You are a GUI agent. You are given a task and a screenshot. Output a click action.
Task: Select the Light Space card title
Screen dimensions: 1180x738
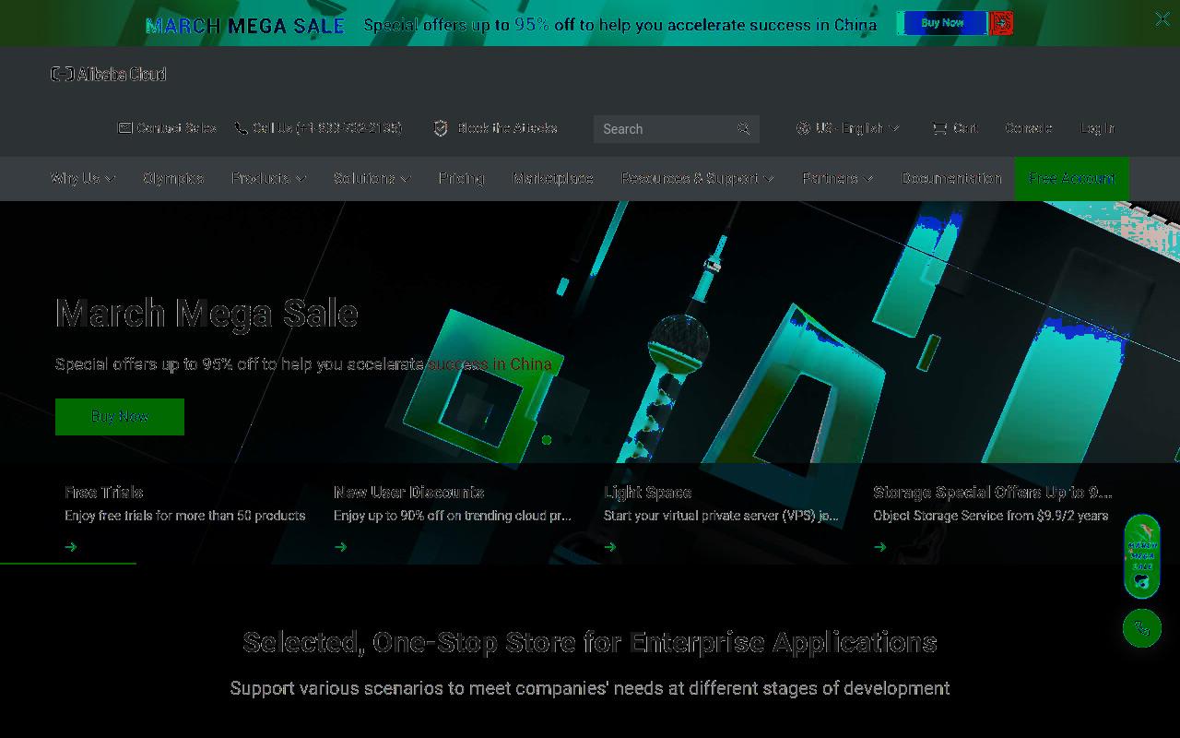coord(647,493)
